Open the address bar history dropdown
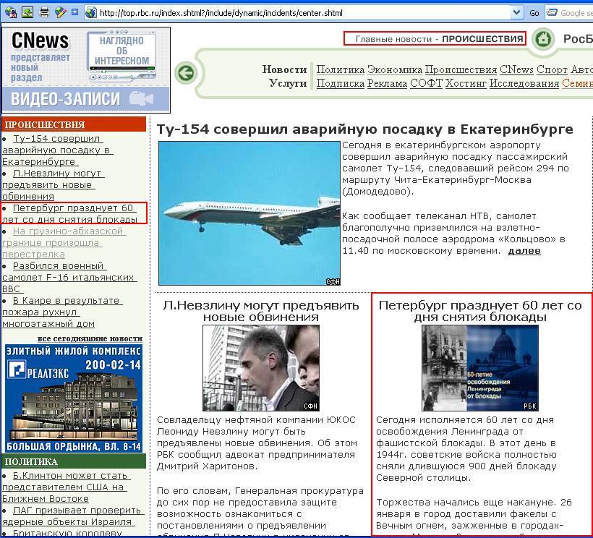Viewport: 593px width, 538px height. [516, 12]
